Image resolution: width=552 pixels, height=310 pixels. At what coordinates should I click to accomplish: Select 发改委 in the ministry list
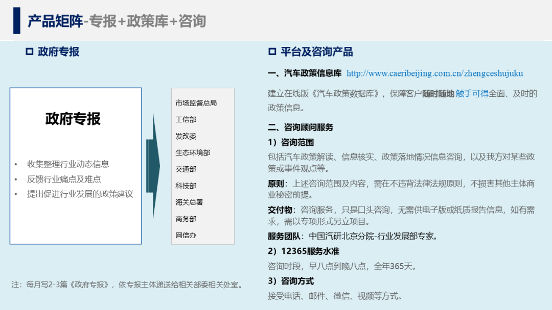(x=186, y=136)
